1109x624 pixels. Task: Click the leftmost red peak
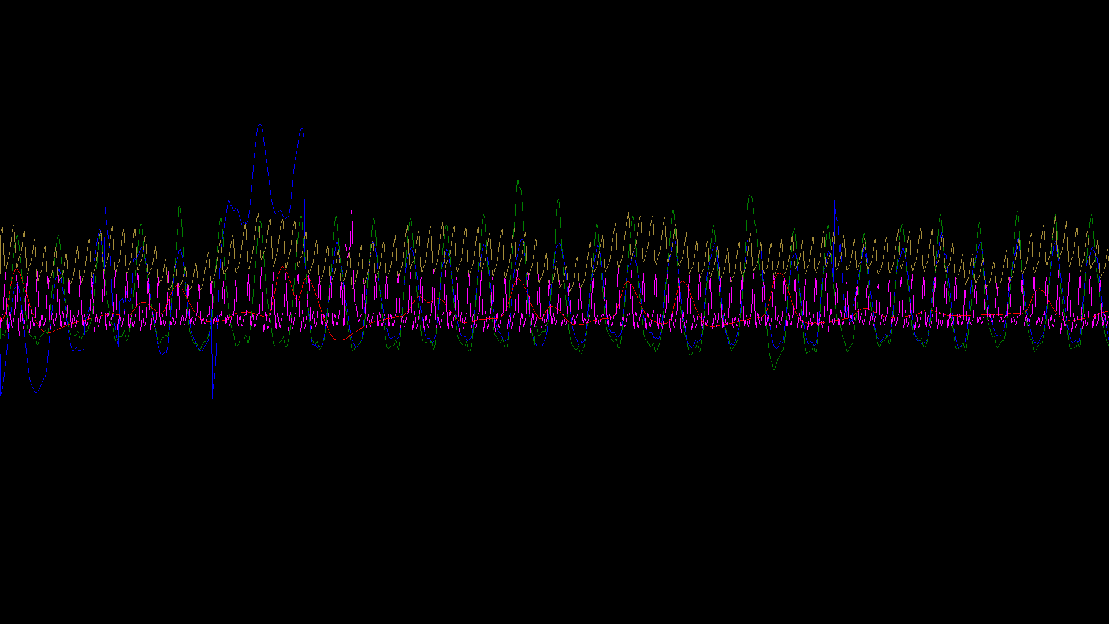pyautogui.click(x=17, y=270)
